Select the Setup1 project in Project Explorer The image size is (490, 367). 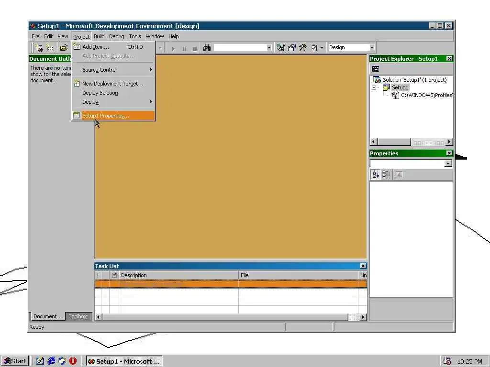tap(400, 88)
